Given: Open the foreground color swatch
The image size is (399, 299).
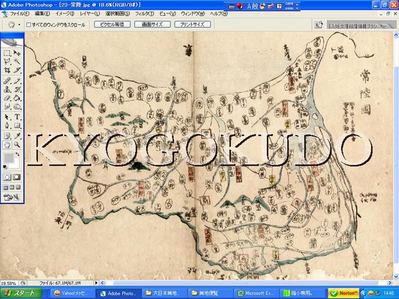Looking at the screenshot, I should 9,158.
